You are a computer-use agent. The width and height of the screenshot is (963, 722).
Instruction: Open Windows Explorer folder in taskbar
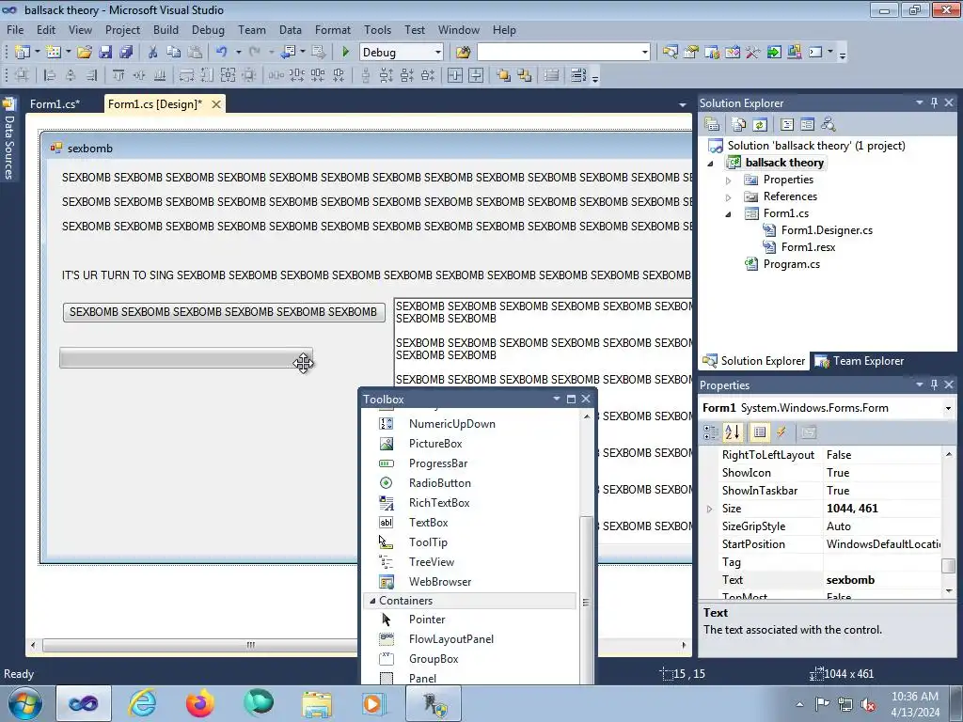[317, 703]
